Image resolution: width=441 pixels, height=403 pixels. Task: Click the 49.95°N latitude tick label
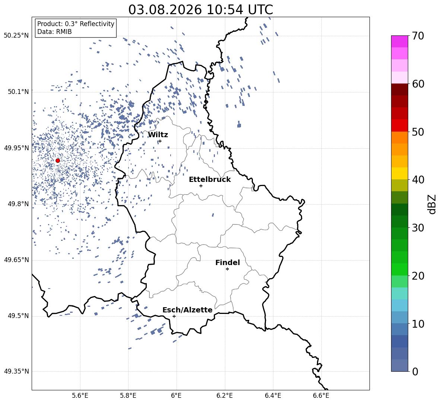16,148
